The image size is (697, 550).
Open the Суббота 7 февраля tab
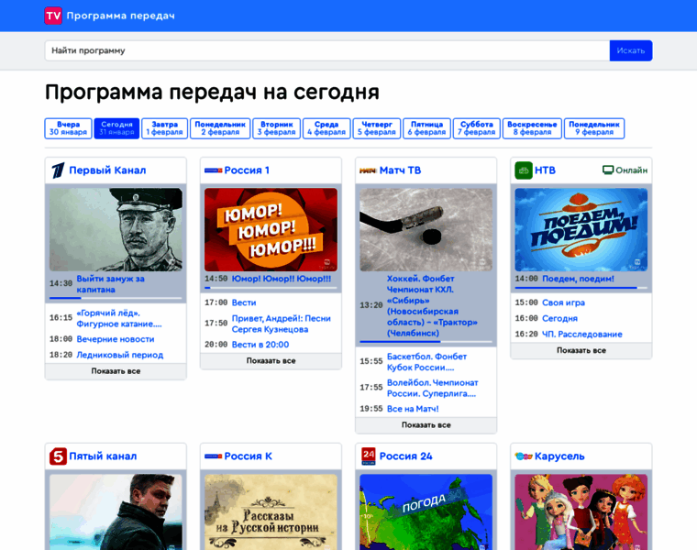[x=477, y=128]
